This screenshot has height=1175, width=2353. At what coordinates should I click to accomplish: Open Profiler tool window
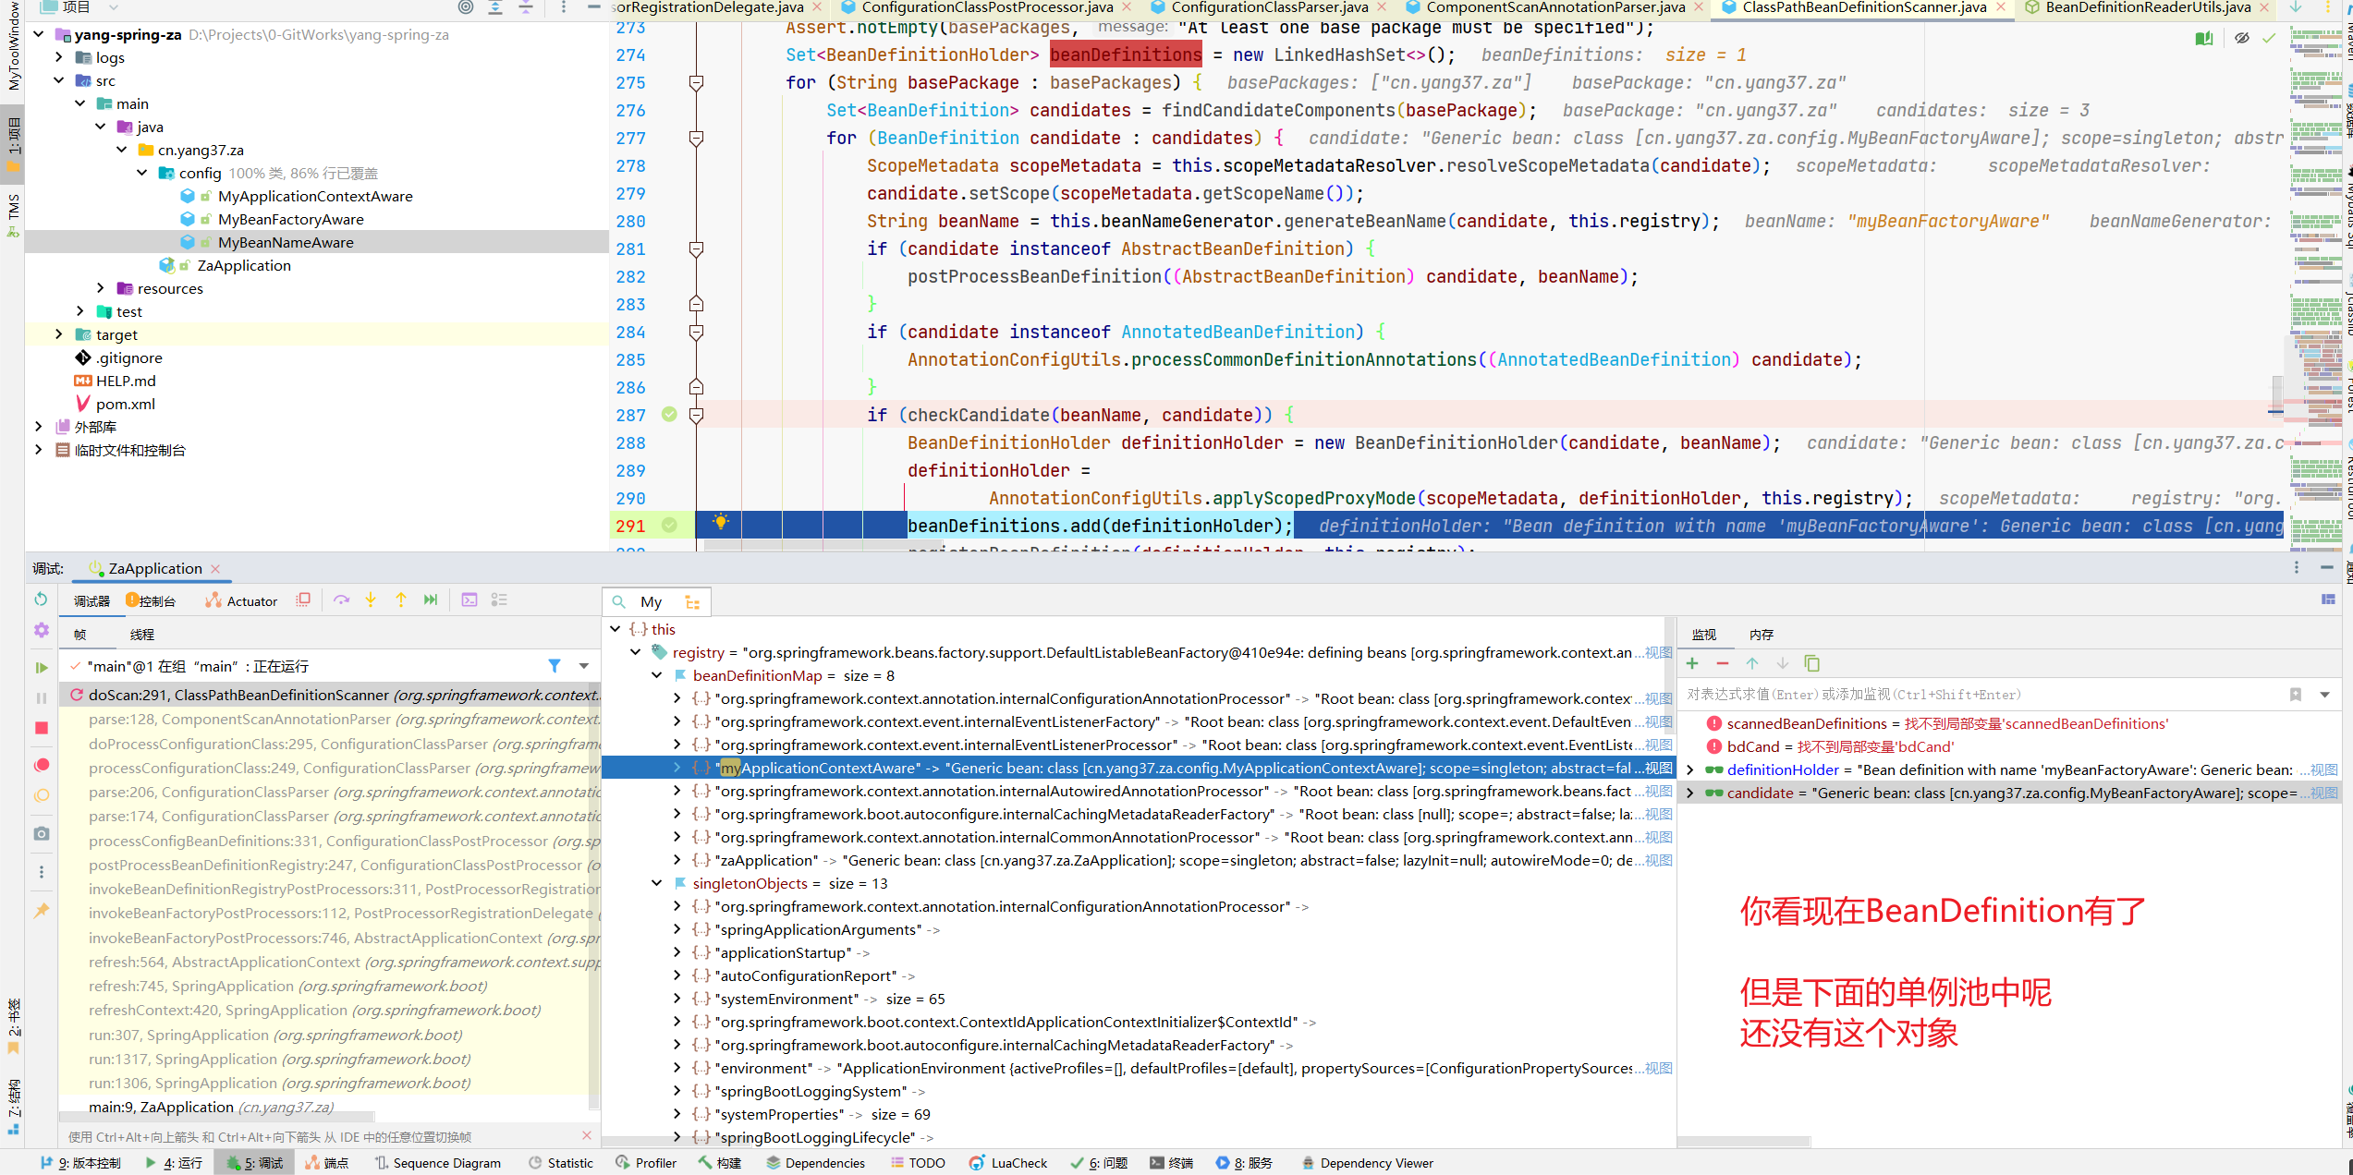pyautogui.click(x=646, y=1163)
